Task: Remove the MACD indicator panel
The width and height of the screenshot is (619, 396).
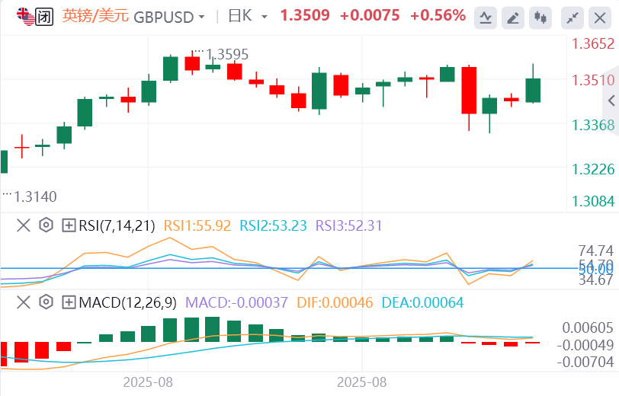Action: pos(24,302)
